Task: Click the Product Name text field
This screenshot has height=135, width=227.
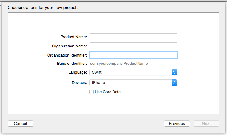Action: 133,37
